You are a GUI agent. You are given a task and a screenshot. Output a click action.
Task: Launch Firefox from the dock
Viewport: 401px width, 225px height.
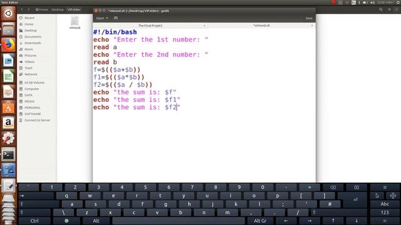pos(8,44)
